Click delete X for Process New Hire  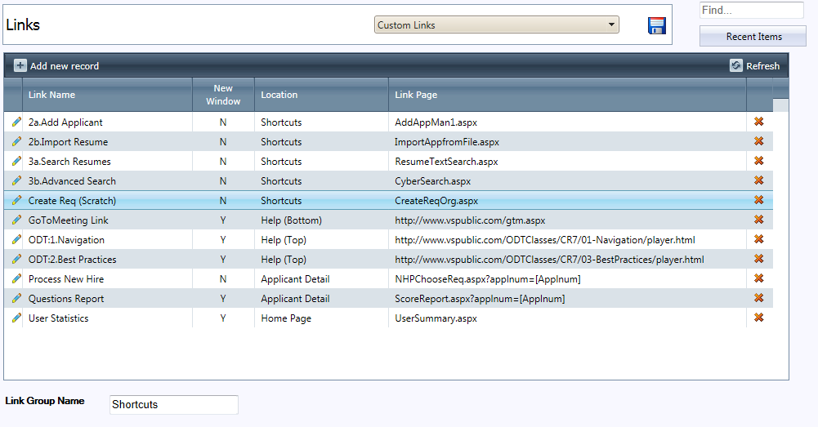(x=758, y=278)
